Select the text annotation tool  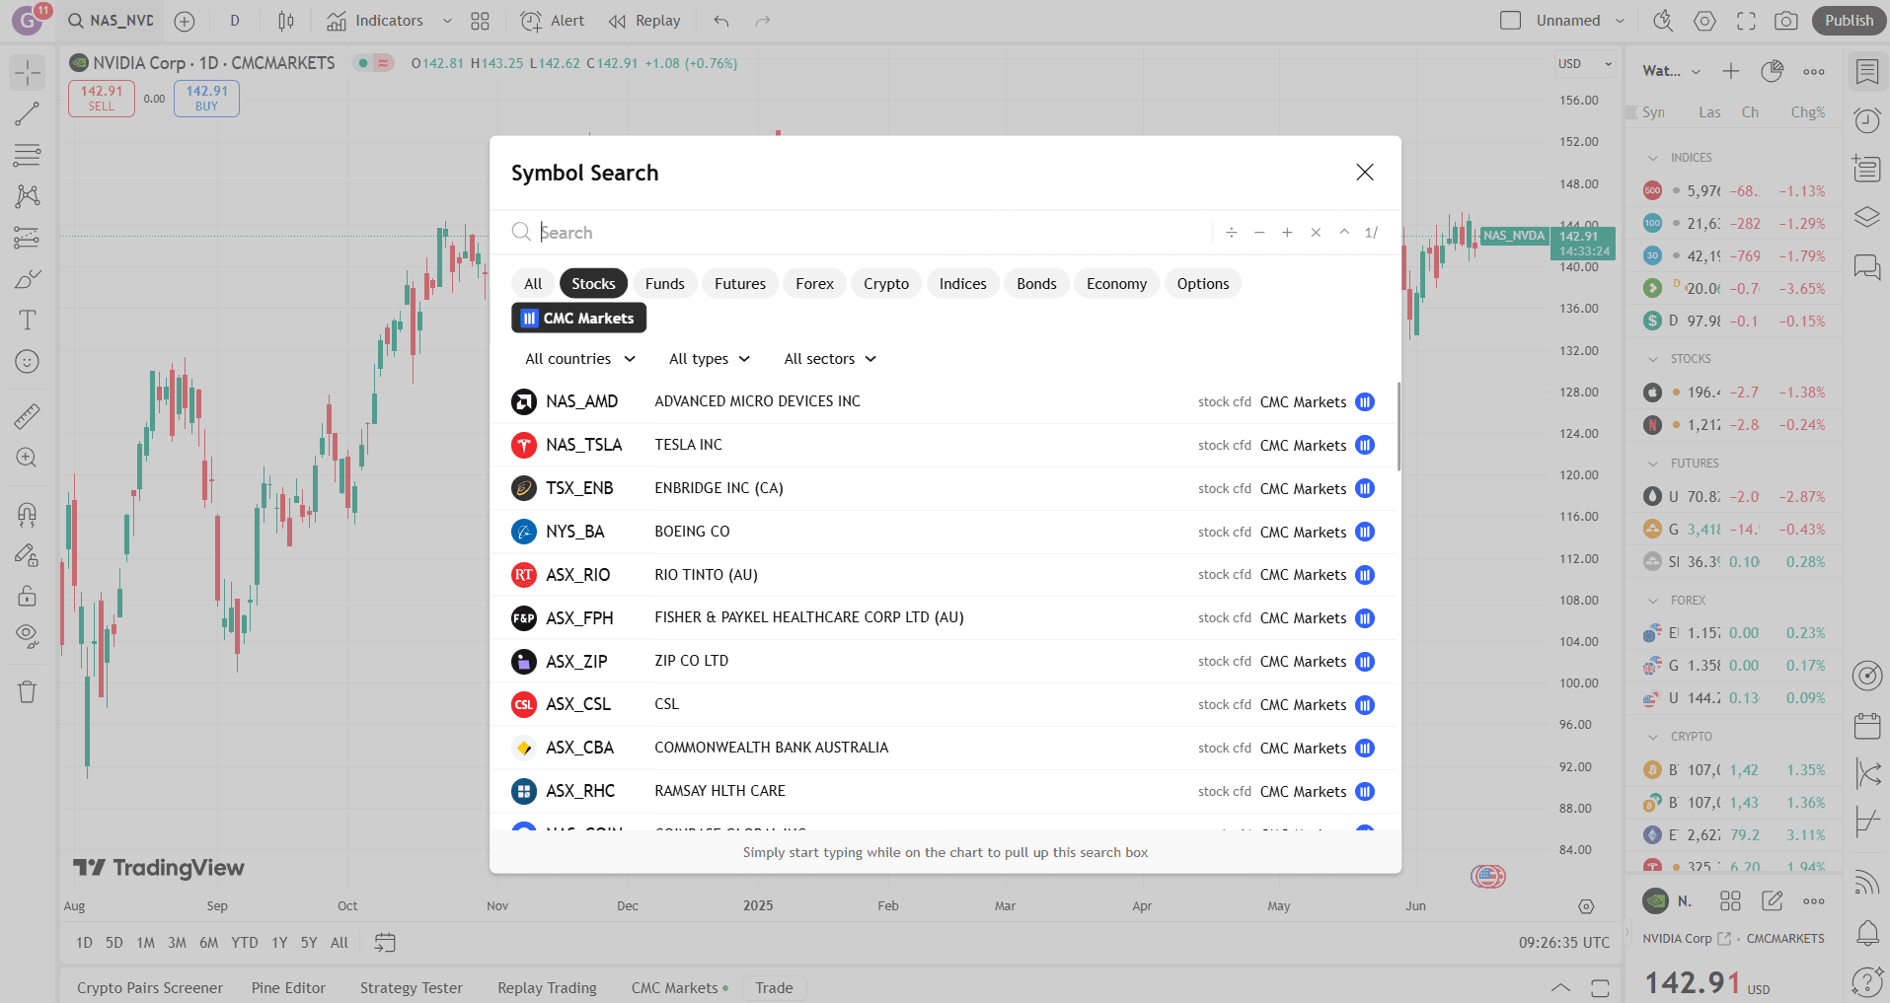[x=28, y=321]
